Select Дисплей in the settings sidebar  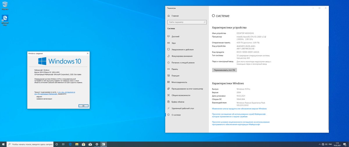point(175,37)
